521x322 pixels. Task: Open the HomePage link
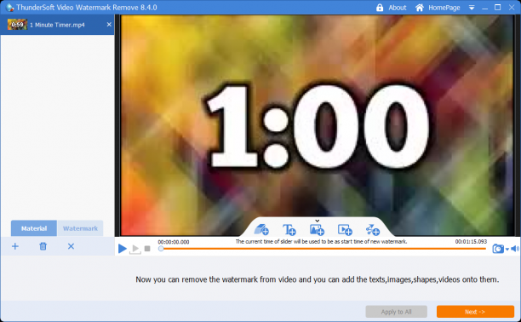[x=444, y=8]
